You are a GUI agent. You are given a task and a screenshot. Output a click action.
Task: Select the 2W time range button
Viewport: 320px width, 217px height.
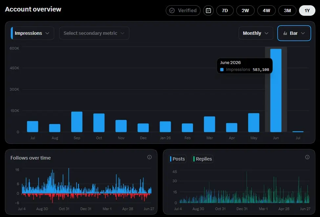tap(245, 11)
